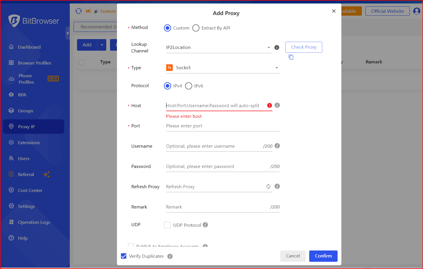Click the Refresh Proxy circular arrows icon
This screenshot has height=269, width=423.
coord(268,186)
